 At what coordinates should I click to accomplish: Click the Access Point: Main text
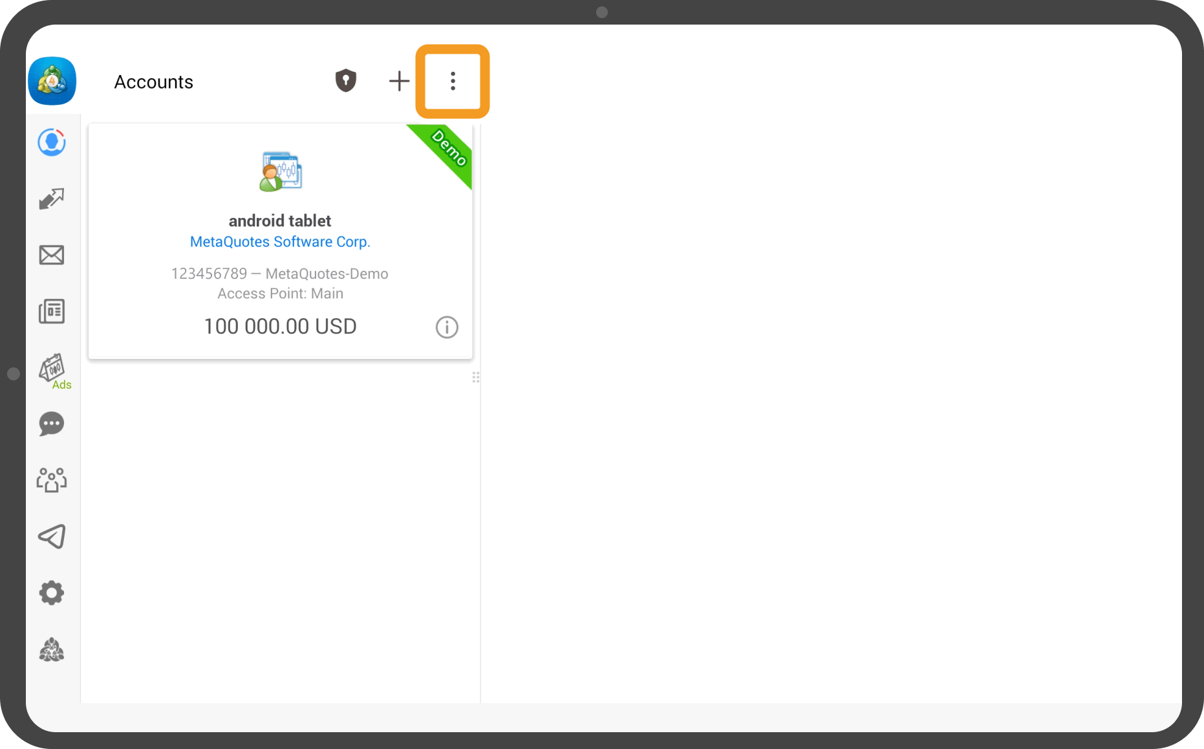[x=280, y=294]
